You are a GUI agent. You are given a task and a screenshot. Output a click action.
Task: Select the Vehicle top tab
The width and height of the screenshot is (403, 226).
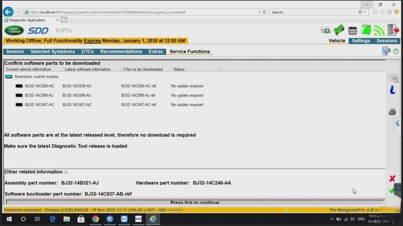tap(337, 41)
